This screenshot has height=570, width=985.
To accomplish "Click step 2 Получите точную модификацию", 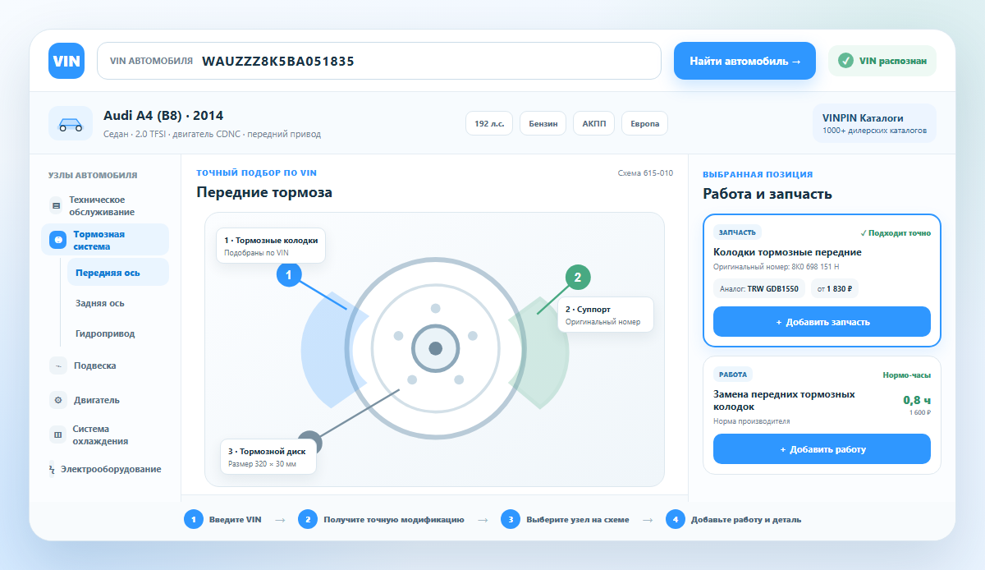I will point(381,520).
